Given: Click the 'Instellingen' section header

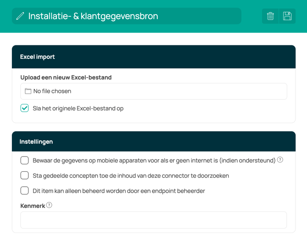Looking at the screenshot, I should pyautogui.click(x=36, y=141).
